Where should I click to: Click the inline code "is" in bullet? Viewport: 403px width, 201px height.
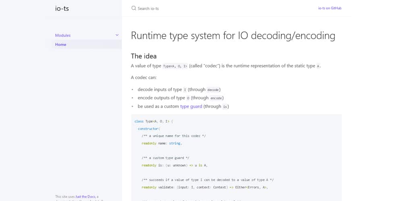pos(225,107)
